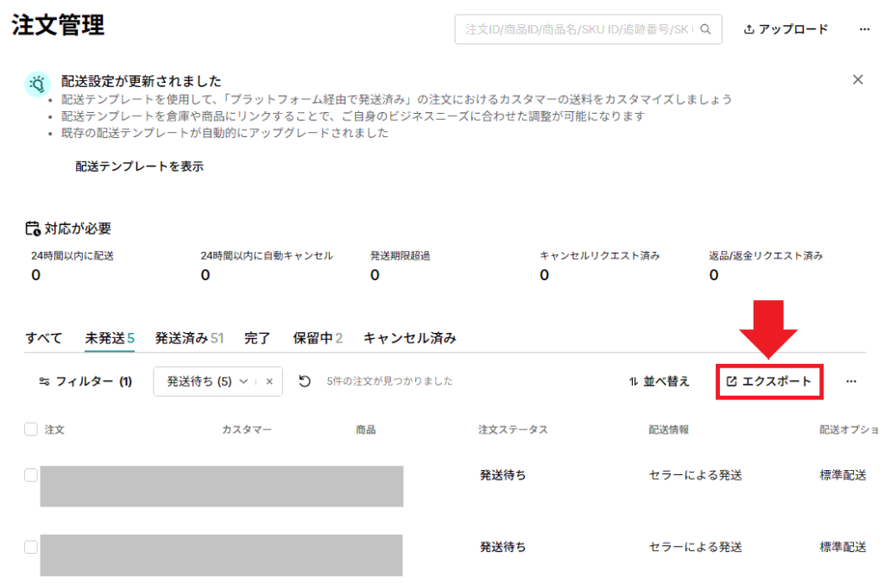Open the 並べ替え sort menu
884x583 pixels.
click(x=660, y=381)
